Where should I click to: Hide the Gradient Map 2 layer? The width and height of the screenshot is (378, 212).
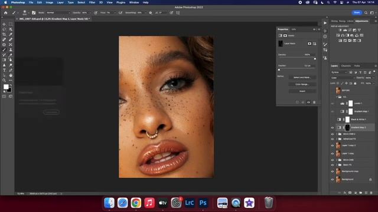[x=333, y=128]
